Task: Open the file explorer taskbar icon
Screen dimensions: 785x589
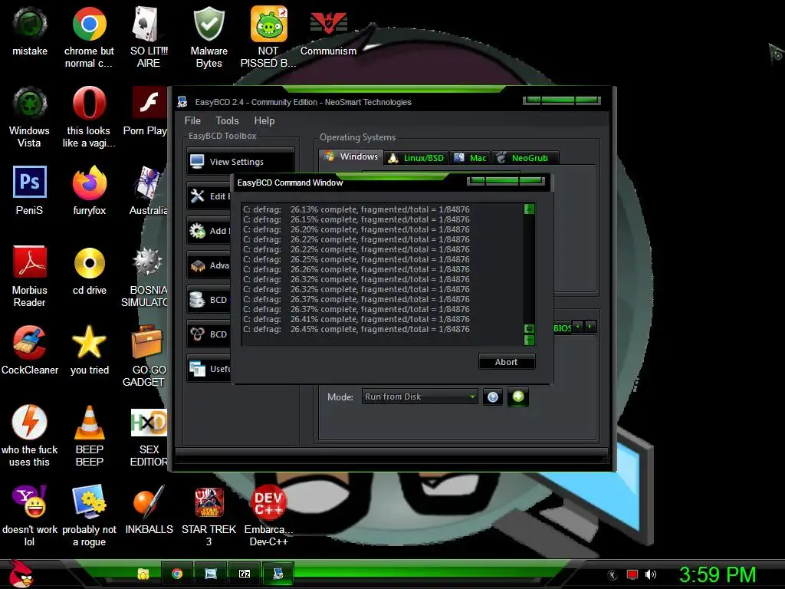Action: [x=143, y=574]
